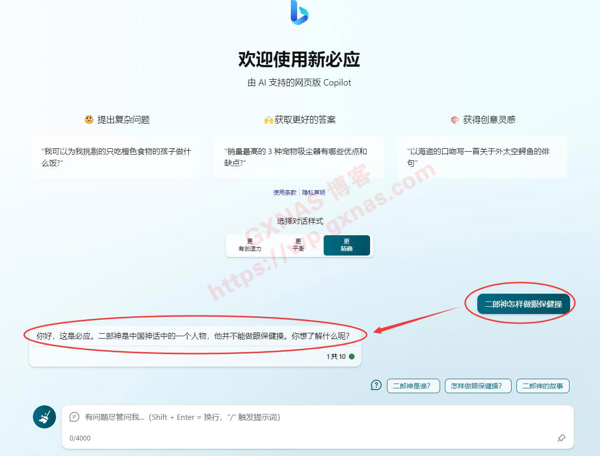Click the user message 二郎神怎样做眼保健操
Viewport: 600px width, 456px height.
click(523, 304)
